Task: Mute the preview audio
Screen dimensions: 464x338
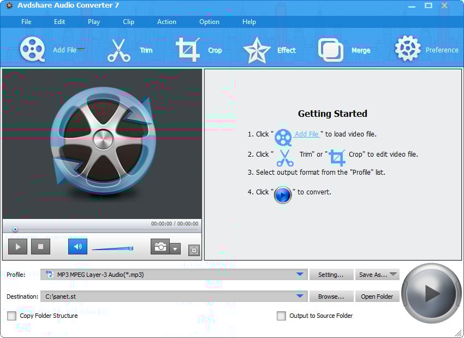Action: pos(77,246)
